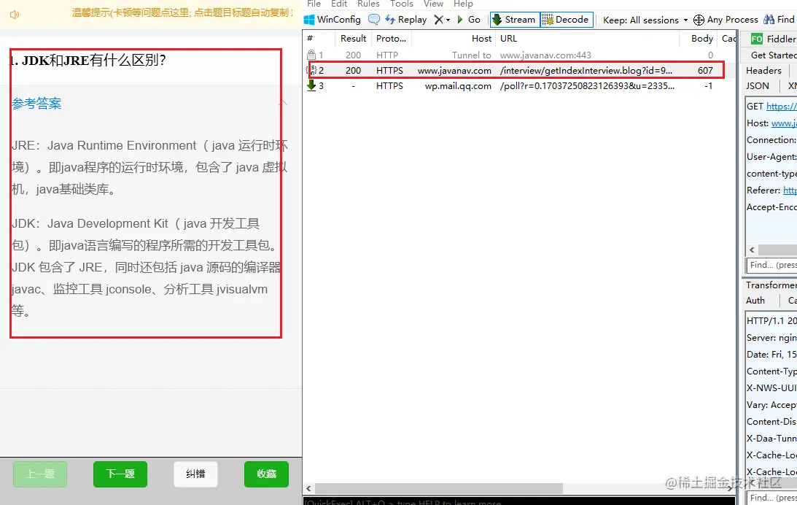Screen dimensions: 797x505
Task: Switch to the Get Started tab
Action: point(773,55)
